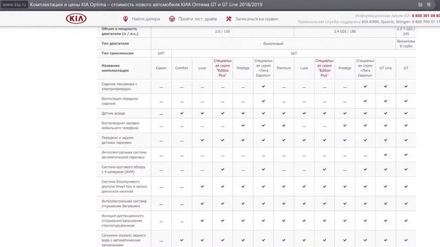440x247 pixels.
Task: Click the page title Комплектации и цены KIA Optima
Action: point(146,5)
